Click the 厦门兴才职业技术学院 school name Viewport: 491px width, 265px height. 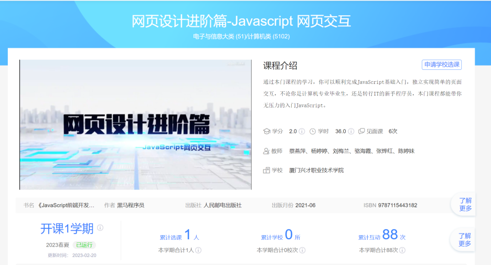(316, 171)
